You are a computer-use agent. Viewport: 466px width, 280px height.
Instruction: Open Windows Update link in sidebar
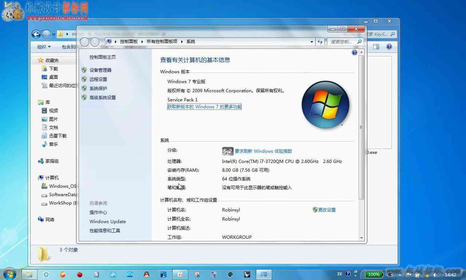point(108,221)
